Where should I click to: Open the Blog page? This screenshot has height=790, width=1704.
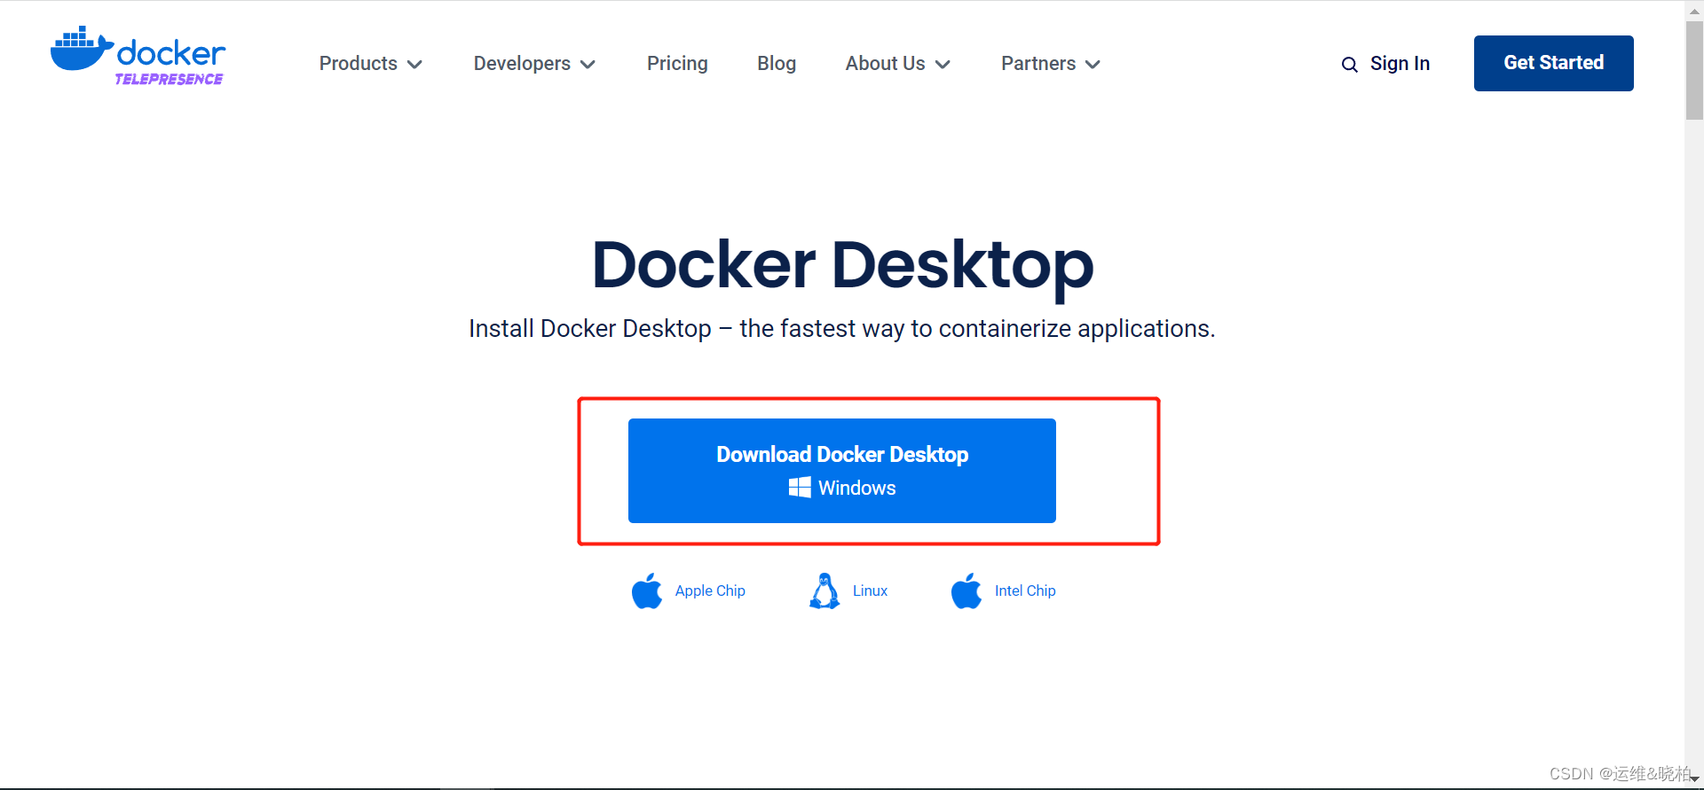[777, 64]
